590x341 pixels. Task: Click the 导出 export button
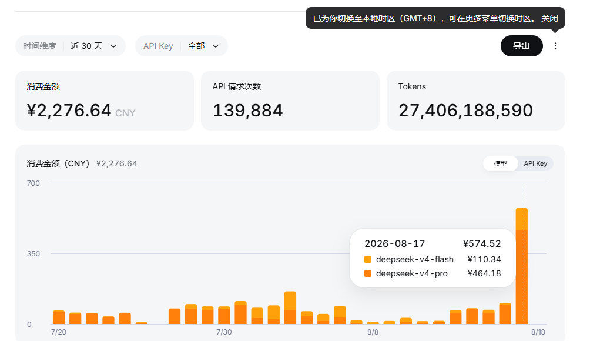521,46
